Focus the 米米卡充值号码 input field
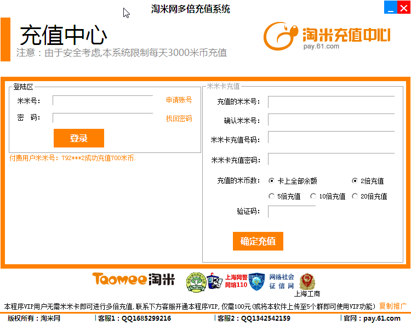411x324 pixels. [x=332, y=137]
